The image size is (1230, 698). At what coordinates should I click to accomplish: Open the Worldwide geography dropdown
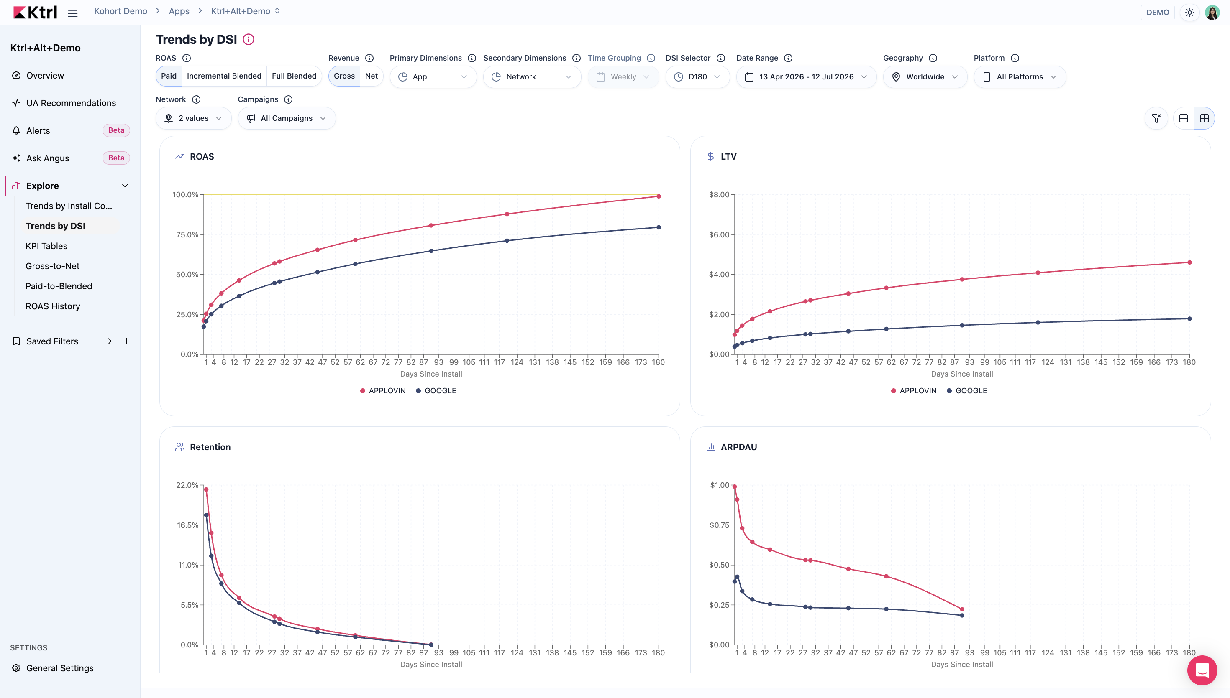pyautogui.click(x=925, y=77)
